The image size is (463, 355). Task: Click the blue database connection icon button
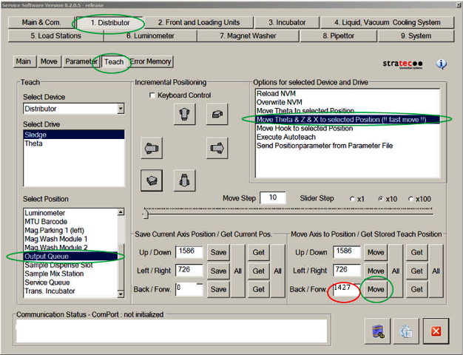pos(377,331)
